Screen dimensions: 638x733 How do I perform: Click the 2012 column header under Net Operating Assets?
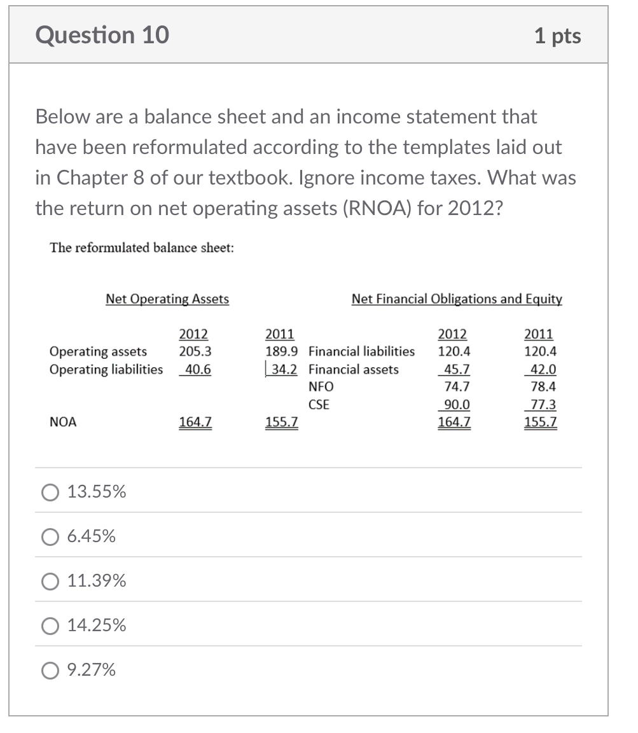coord(193,333)
